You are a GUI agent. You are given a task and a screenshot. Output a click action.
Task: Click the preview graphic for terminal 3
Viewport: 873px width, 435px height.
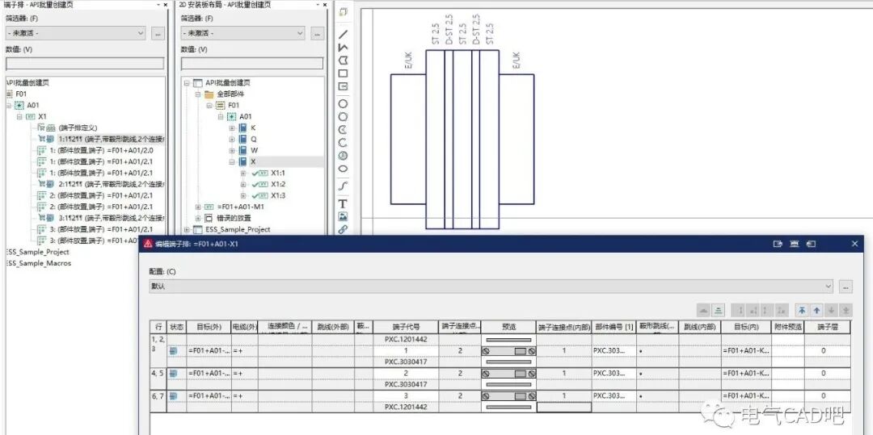[x=508, y=395]
